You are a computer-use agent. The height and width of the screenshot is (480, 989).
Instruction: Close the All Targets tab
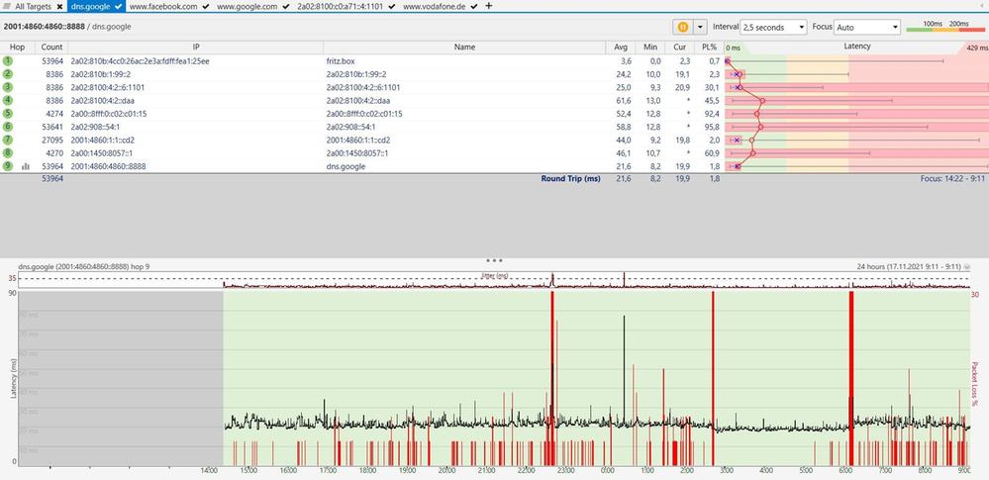59,6
